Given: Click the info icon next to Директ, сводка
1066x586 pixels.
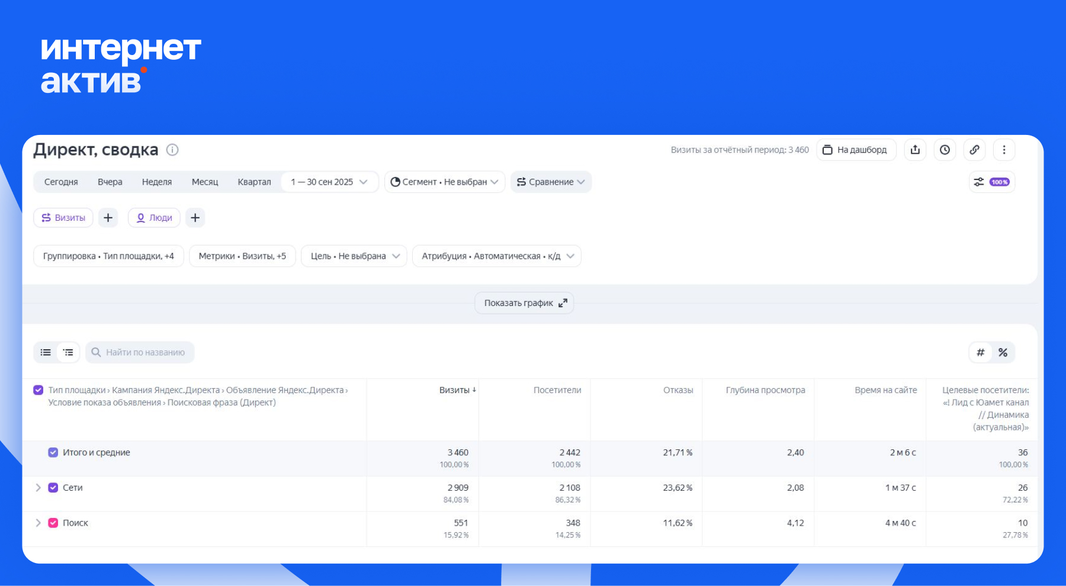Looking at the screenshot, I should (x=172, y=150).
